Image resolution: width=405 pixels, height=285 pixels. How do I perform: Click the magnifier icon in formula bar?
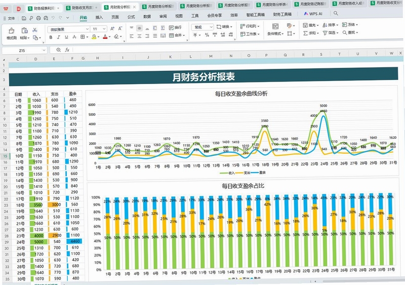pyautogui.click(x=59, y=50)
